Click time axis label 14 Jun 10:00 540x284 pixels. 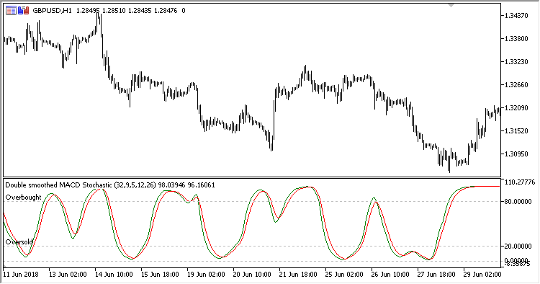[114, 275]
